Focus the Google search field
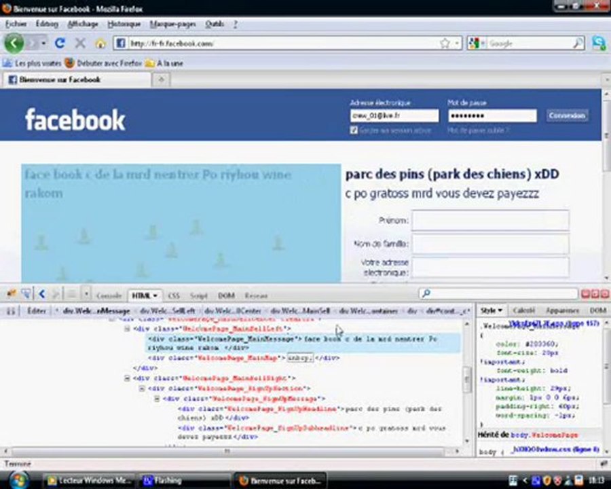Image resolution: width=611 pixels, height=489 pixels. point(529,43)
